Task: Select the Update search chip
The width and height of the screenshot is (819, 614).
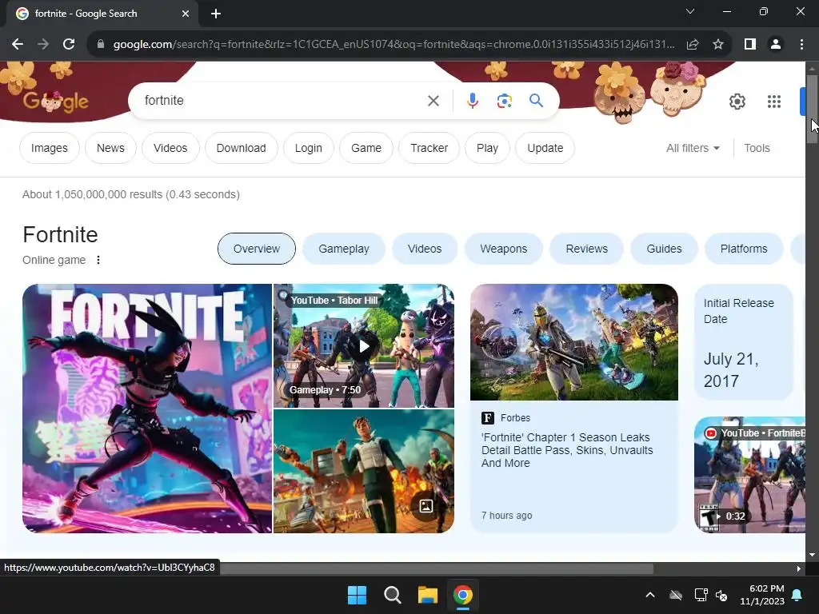Action: point(545,148)
